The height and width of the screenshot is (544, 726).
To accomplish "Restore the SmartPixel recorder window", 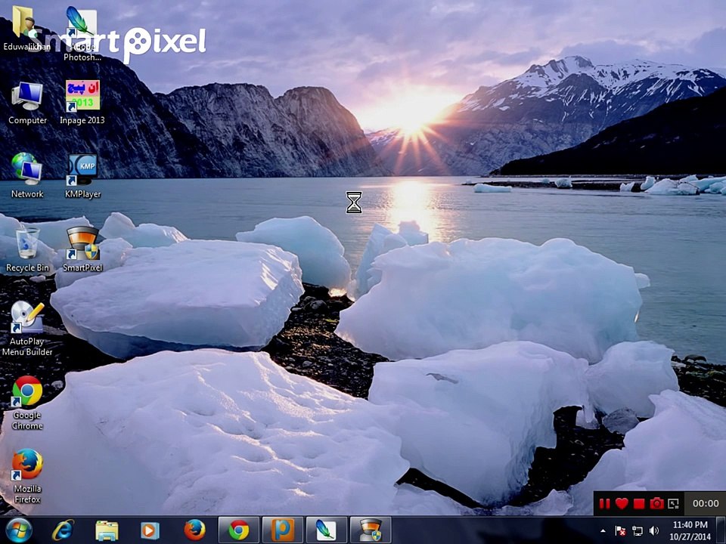I will tap(673, 504).
